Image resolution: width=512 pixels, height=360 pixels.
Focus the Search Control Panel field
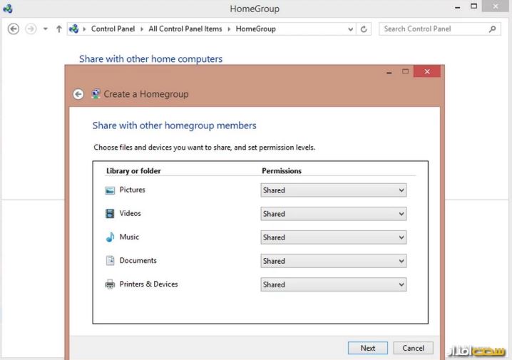pos(431,29)
